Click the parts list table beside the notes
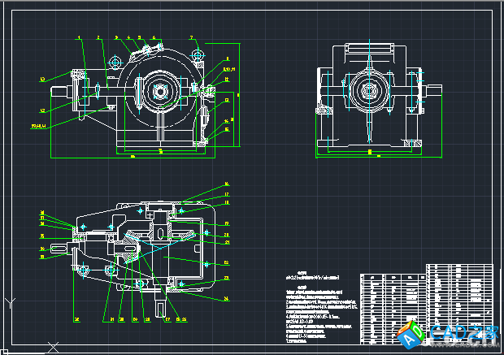504x355 pixels. click(x=392, y=301)
